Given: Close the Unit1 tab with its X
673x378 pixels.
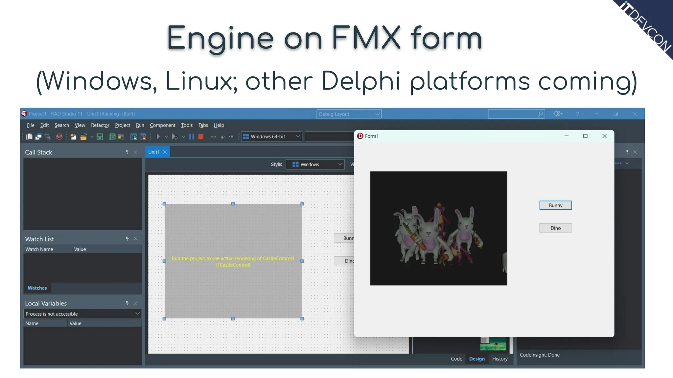Looking at the screenshot, I should pos(165,152).
